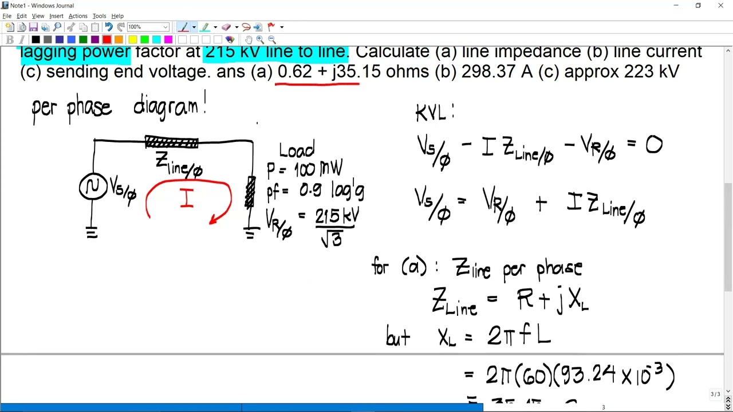
Task: Pick the cyan highlighter color
Action: (x=156, y=39)
